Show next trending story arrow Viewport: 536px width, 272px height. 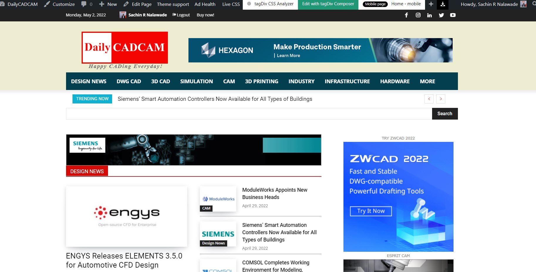coord(441,99)
